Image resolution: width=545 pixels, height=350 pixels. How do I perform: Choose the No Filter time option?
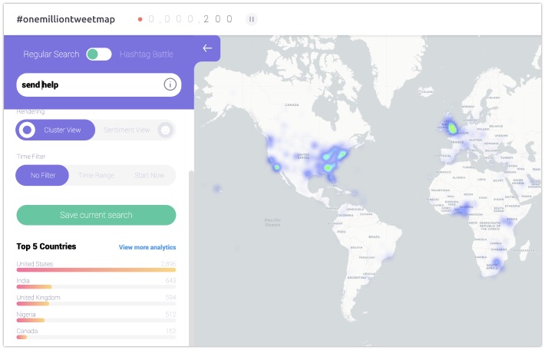click(42, 175)
